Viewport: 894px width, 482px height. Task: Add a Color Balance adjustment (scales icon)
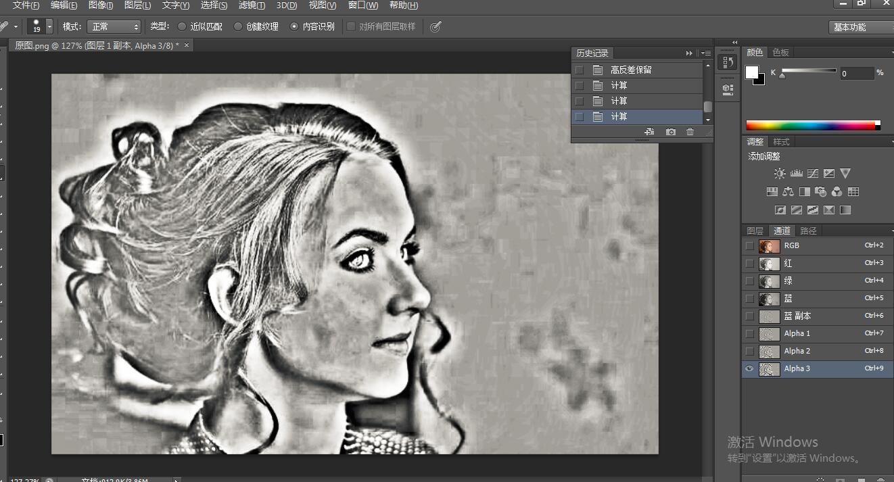pyautogui.click(x=788, y=192)
